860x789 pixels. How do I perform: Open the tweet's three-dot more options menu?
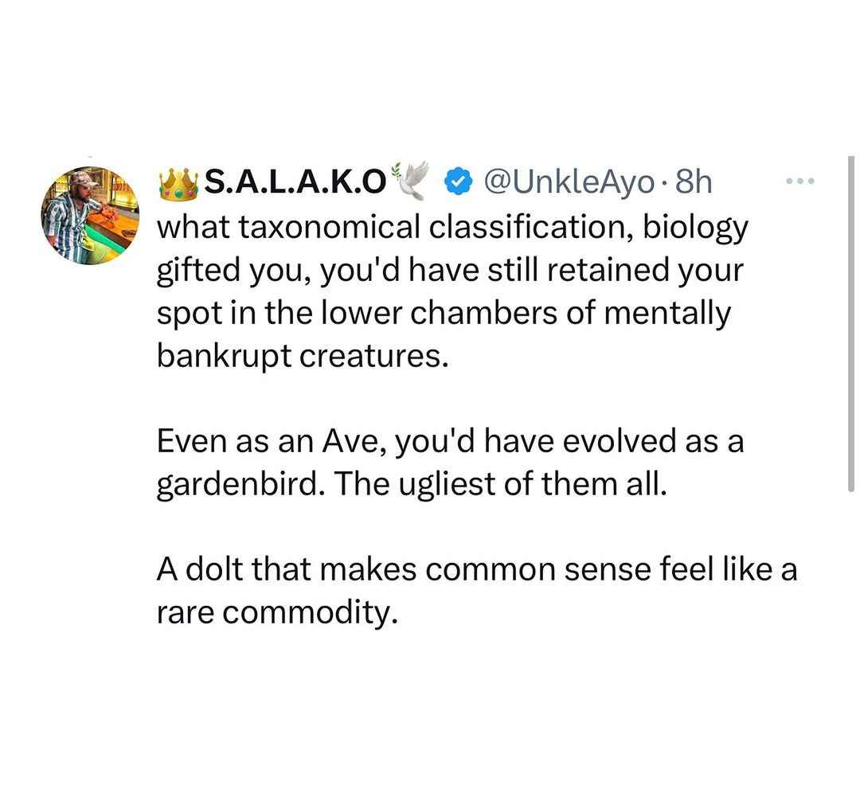point(800,181)
